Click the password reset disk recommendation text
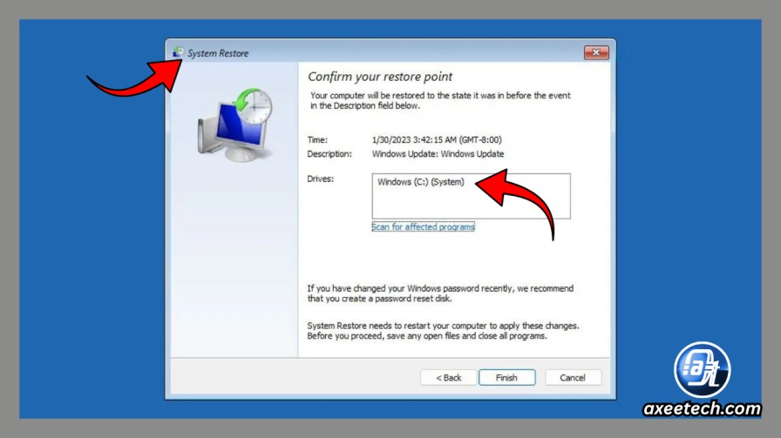This screenshot has height=438, width=781. 440,293
